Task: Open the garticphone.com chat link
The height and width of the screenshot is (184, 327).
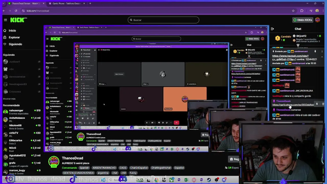Action: tap(293, 105)
